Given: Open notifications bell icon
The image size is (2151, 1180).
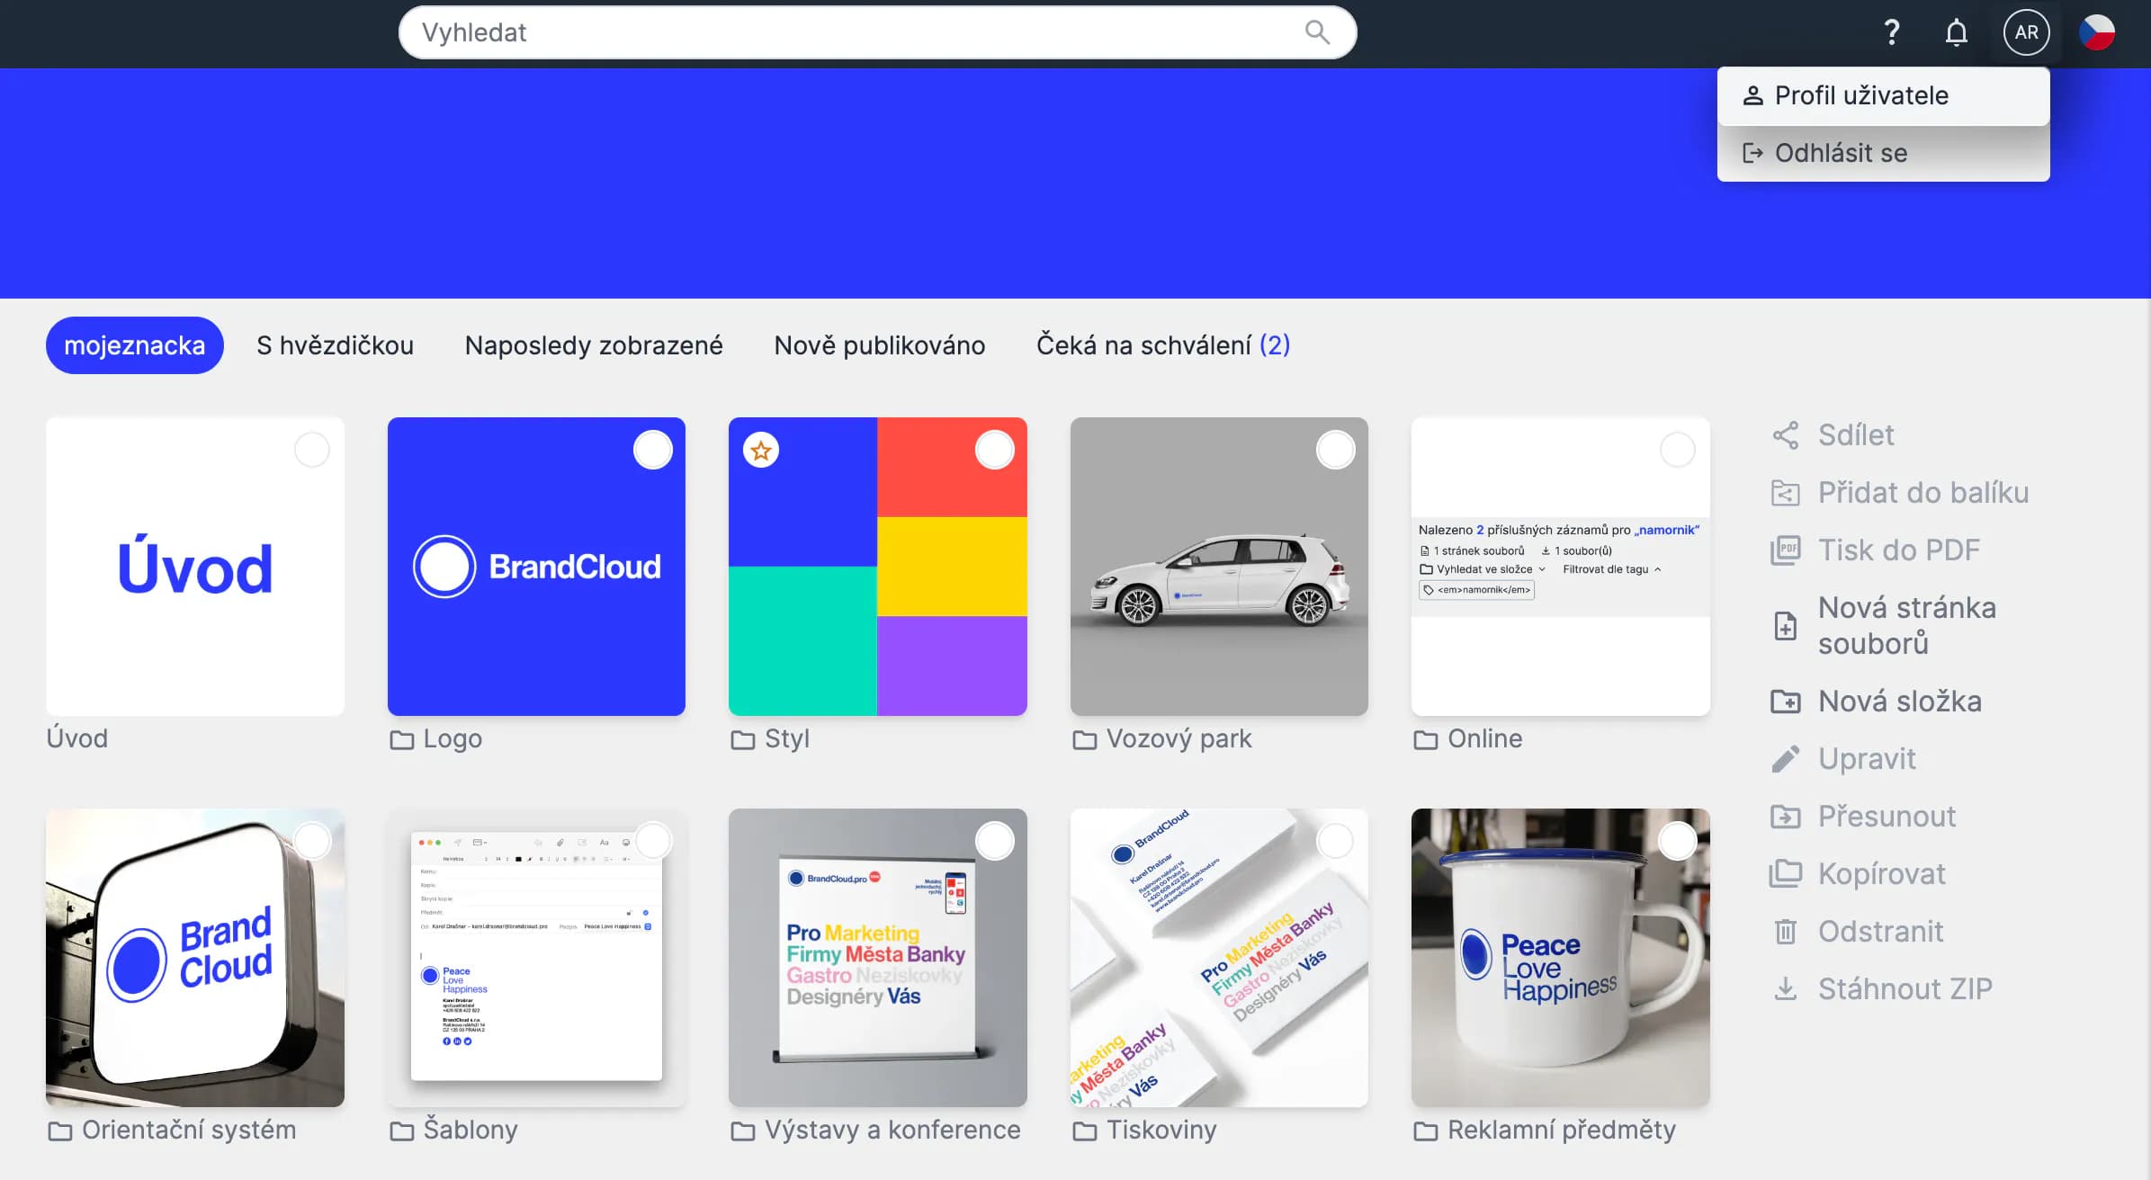Looking at the screenshot, I should tap(1956, 32).
